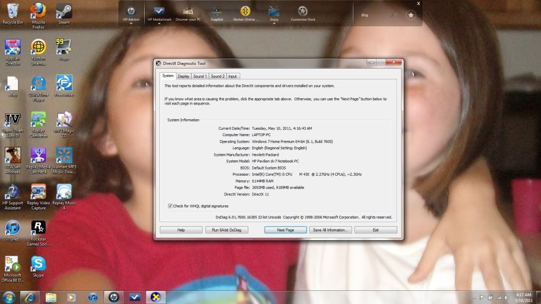This screenshot has width=541, height=304.
Task: Click Internet Explorer in the taskbar
Action: 30,297
